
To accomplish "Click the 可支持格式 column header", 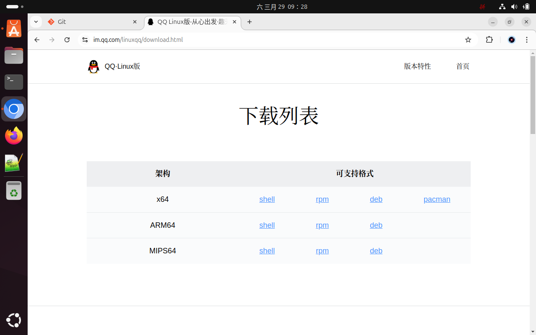I will 355,173.
